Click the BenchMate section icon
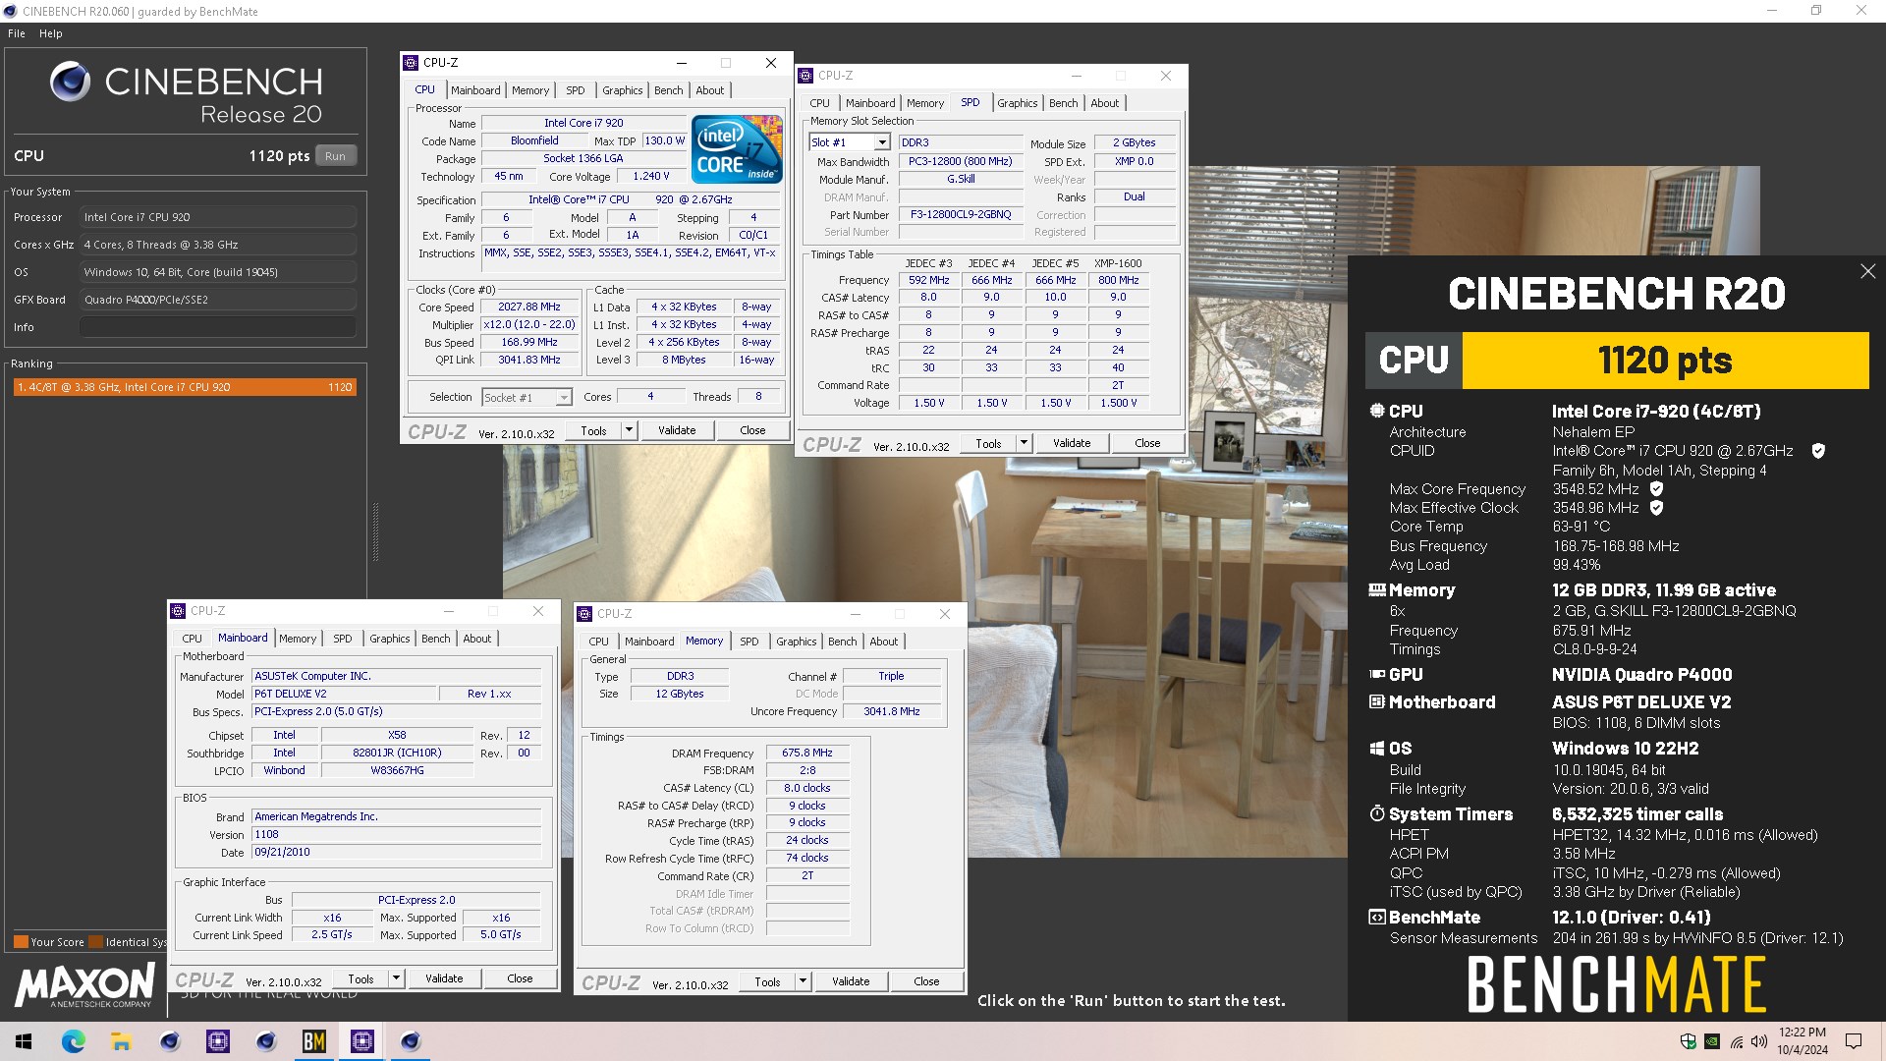Screen dimensions: 1886x1061 coord(1377,918)
